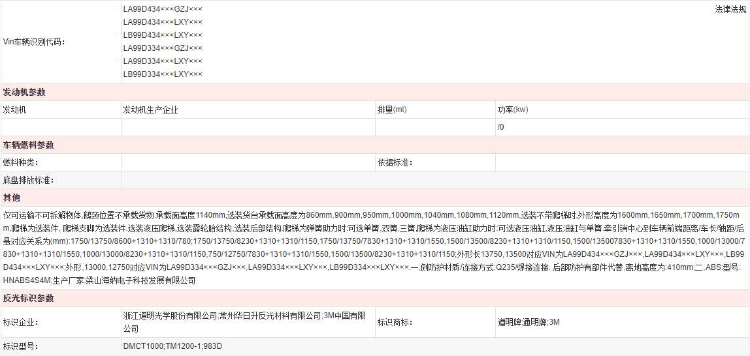Click the 排量(ml) column header
Image resolution: width=750 pixels, height=356 pixels.
pyautogui.click(x=392, y=110)
